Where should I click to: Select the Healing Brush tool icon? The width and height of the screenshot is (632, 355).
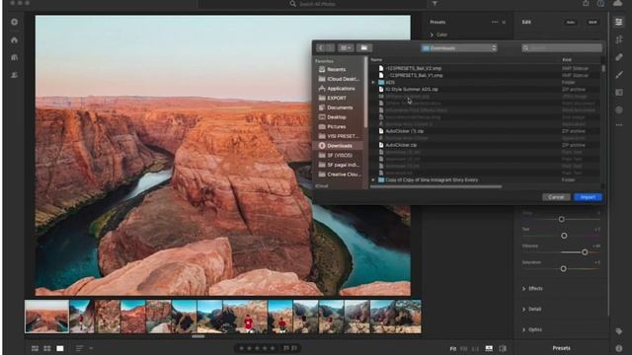click(619, 57)
